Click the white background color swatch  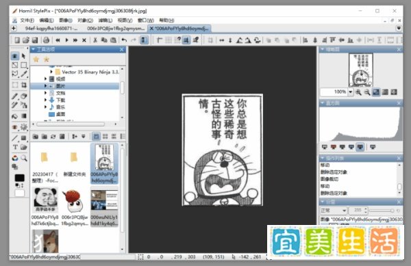coord(20,193)
